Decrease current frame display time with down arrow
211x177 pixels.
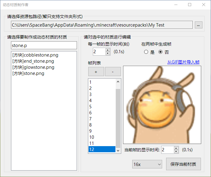coord(176,151)
